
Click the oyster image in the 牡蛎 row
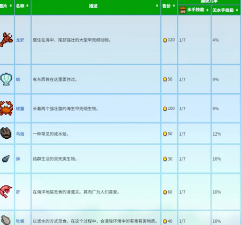6,220
